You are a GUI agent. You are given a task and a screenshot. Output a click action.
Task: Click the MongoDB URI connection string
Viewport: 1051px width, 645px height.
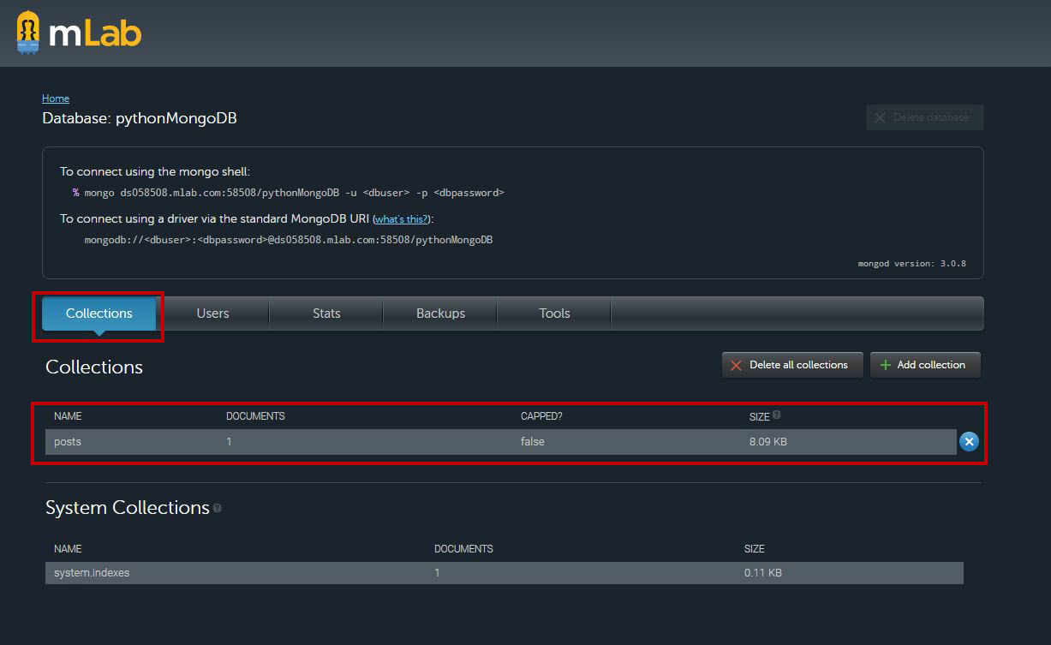point(288,240)
